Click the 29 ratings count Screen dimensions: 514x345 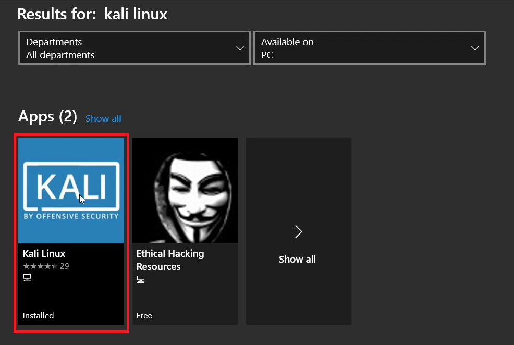pyautogui.click(x=65, y=266)
